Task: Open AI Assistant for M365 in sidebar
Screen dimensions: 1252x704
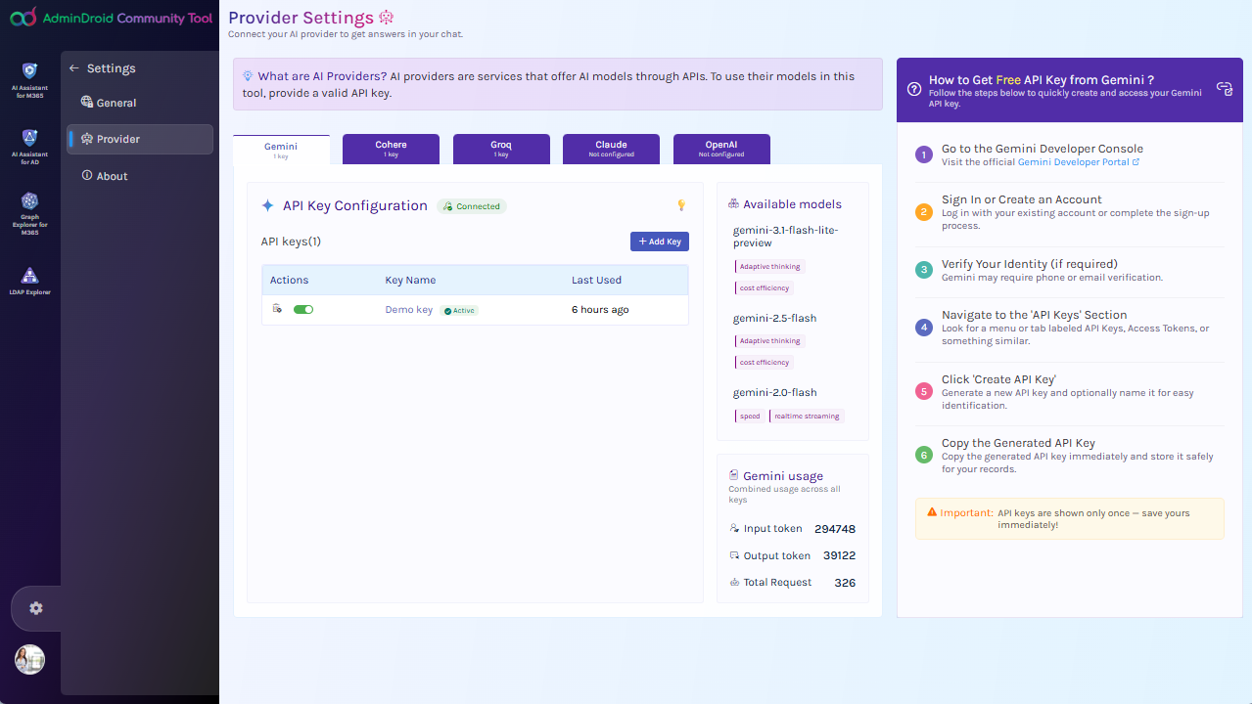Action: pyautogui.click(x=29, y=77)
